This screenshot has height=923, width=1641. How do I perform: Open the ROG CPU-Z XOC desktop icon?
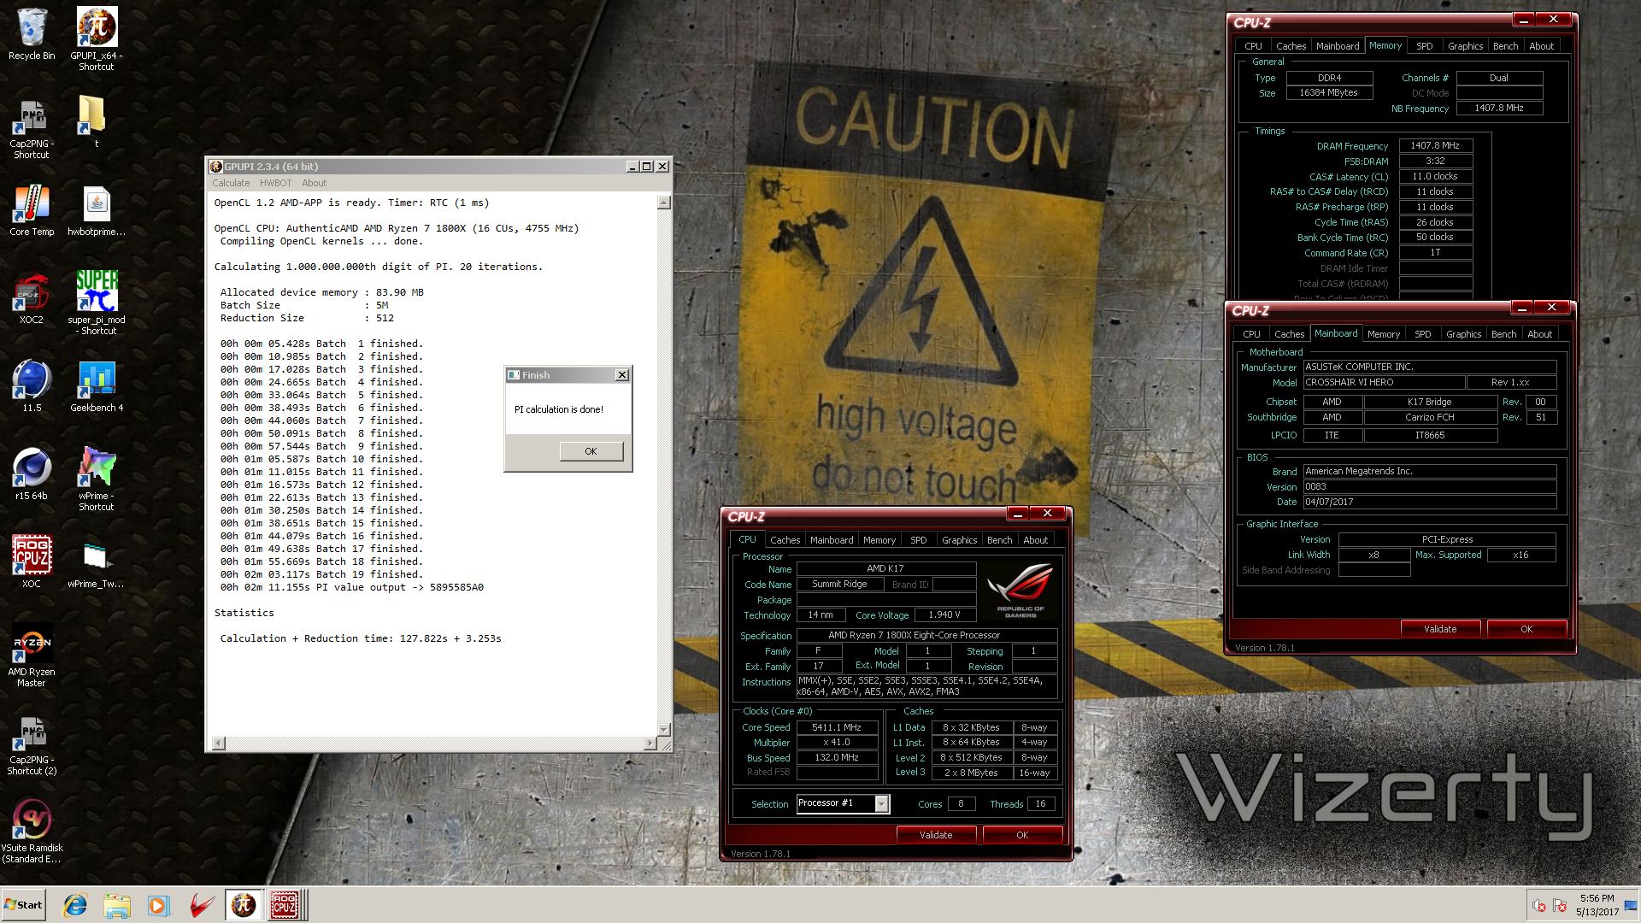pos(32,561)
